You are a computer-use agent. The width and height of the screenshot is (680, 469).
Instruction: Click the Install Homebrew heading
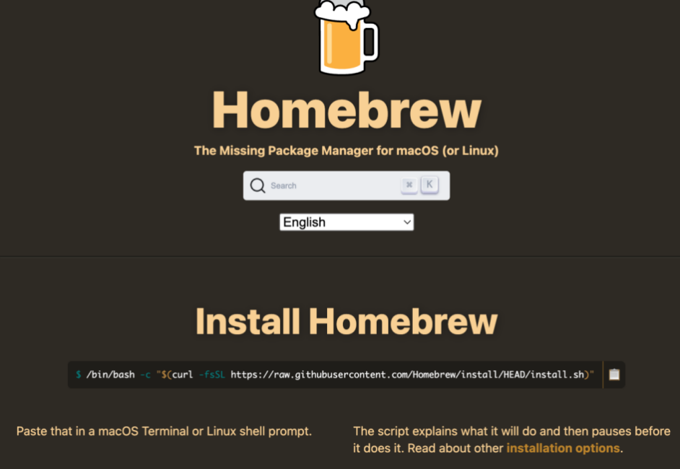(346, 321)
